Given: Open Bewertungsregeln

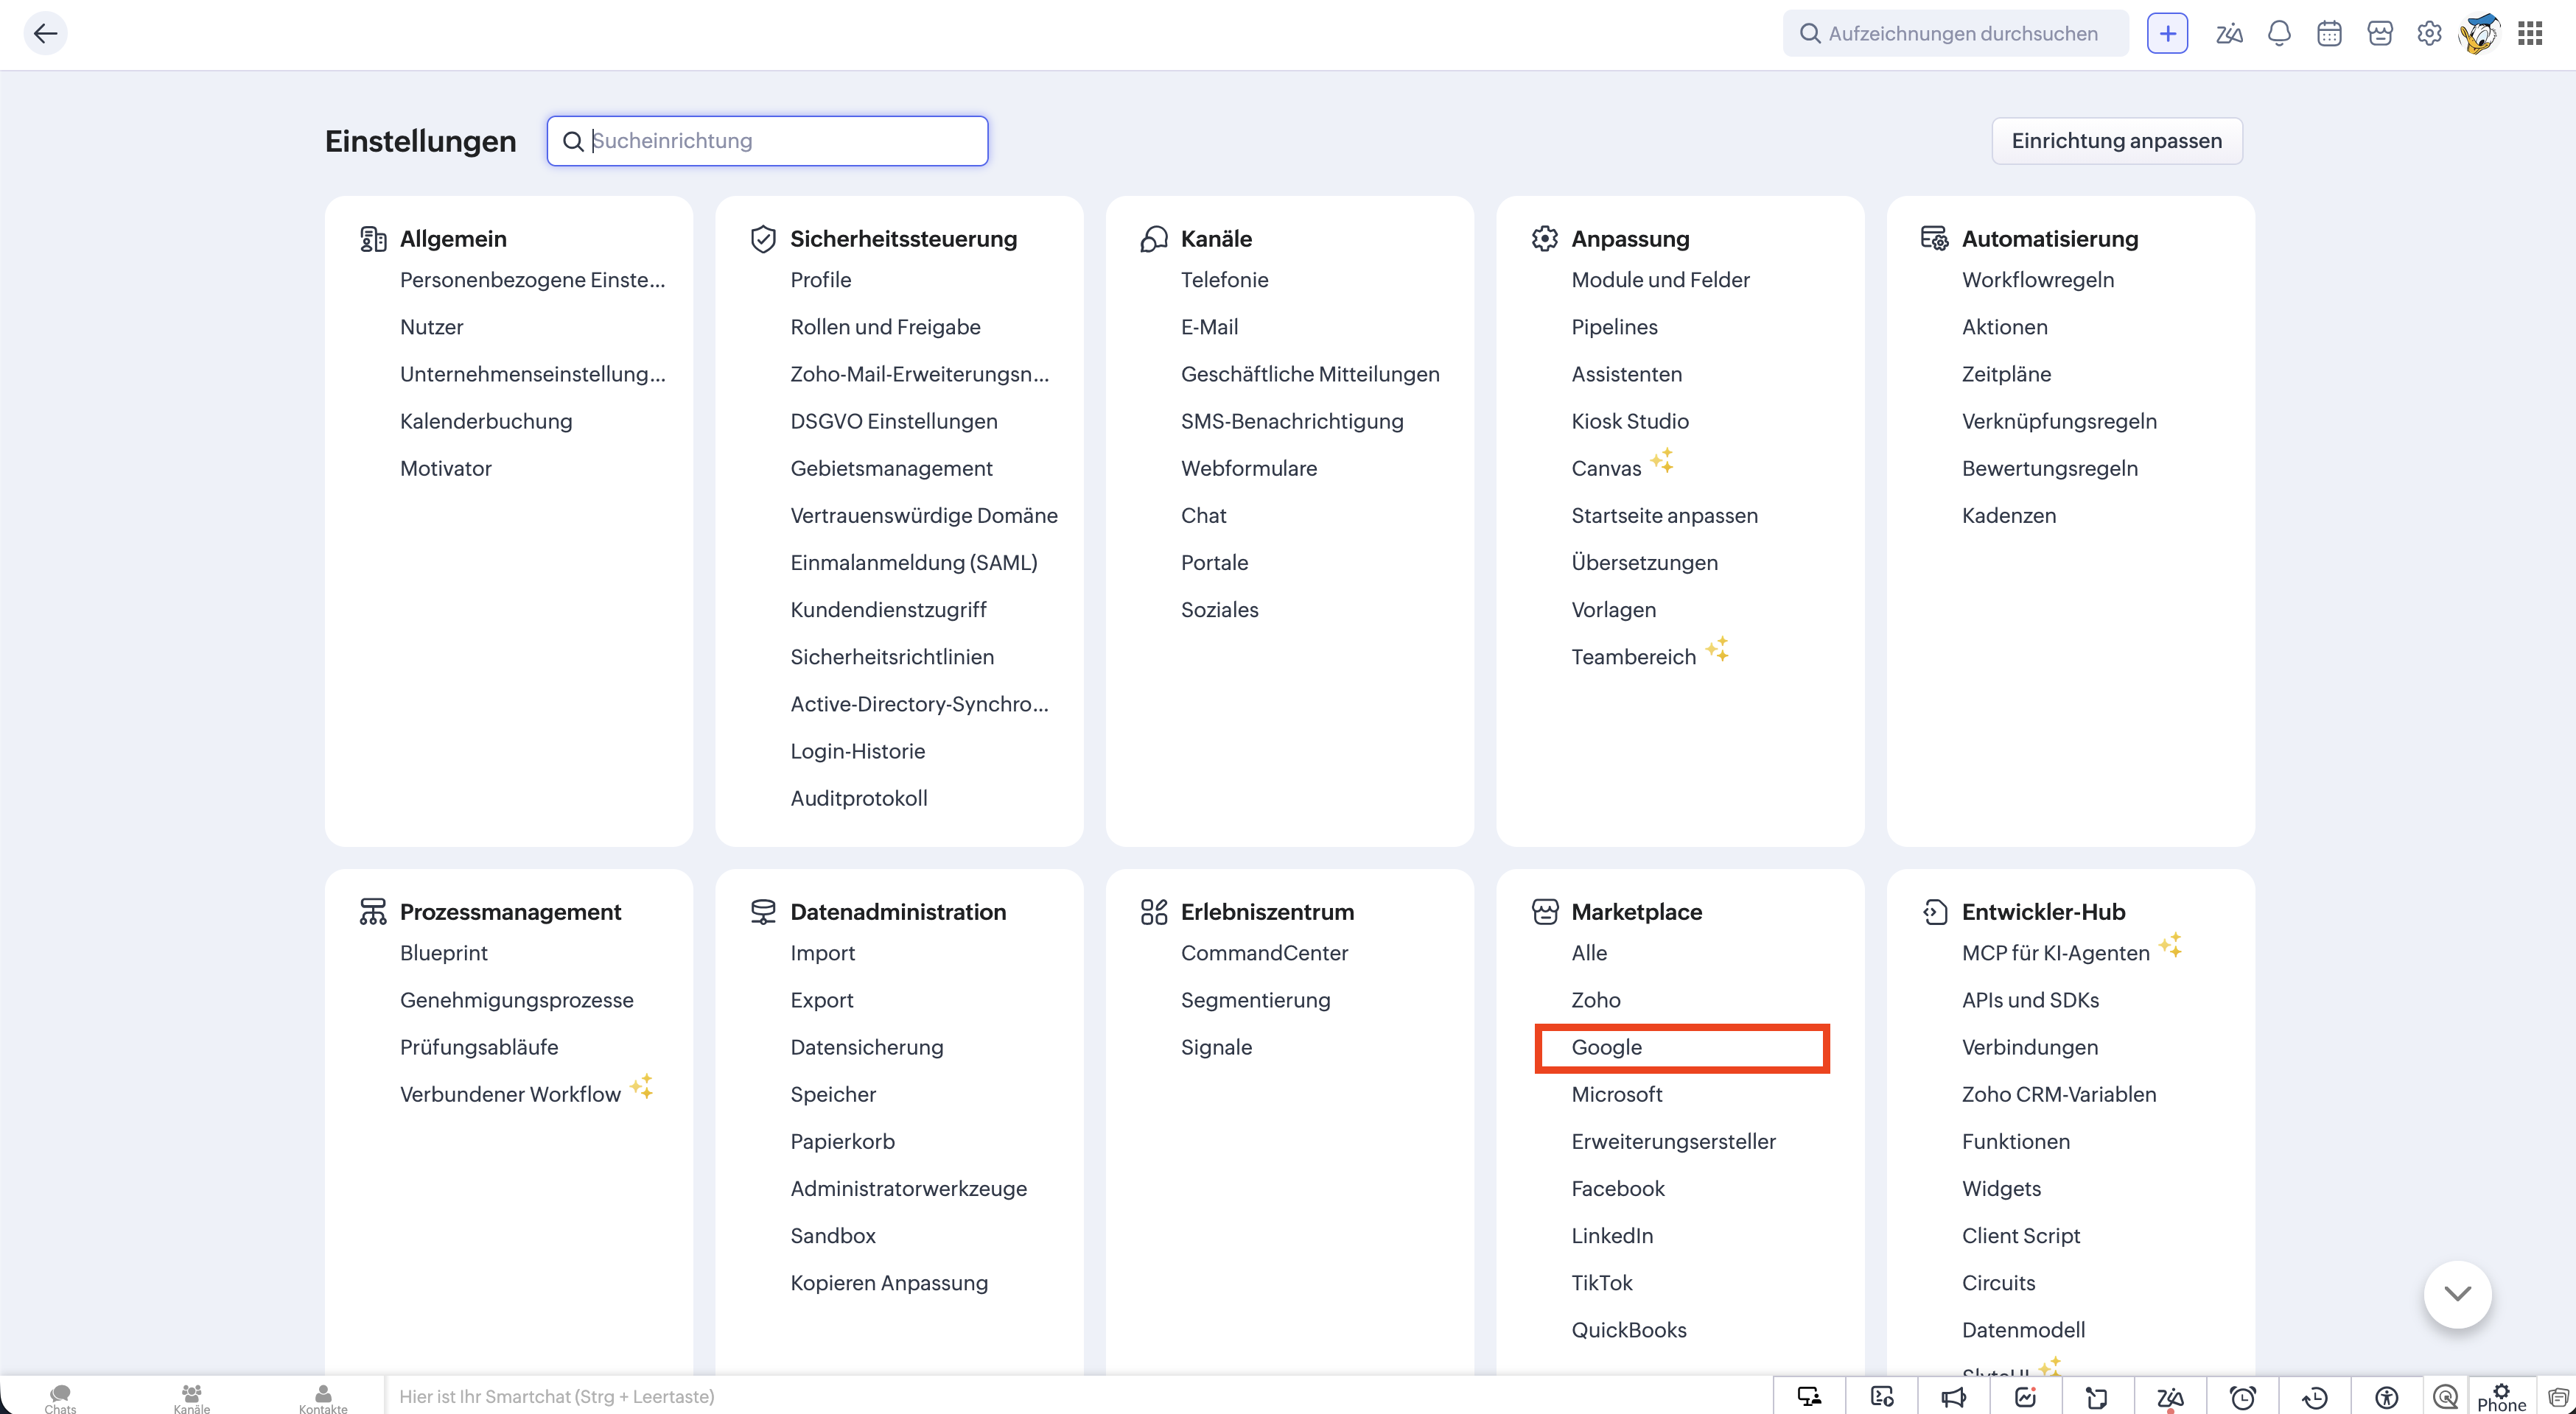Looking at the screenshot, I should [x=2049, y=468].
